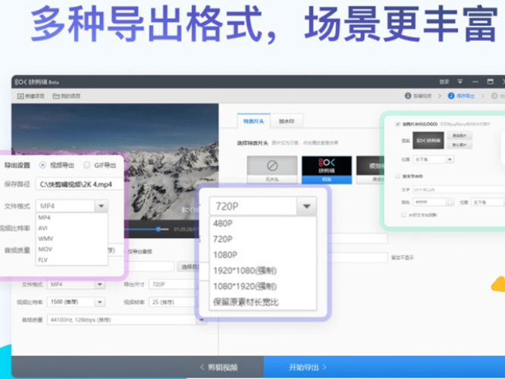Open the 视频比特率 1500 dropdown
The image size is (505, 379).
pyautogui.click(x=76, y=302)
